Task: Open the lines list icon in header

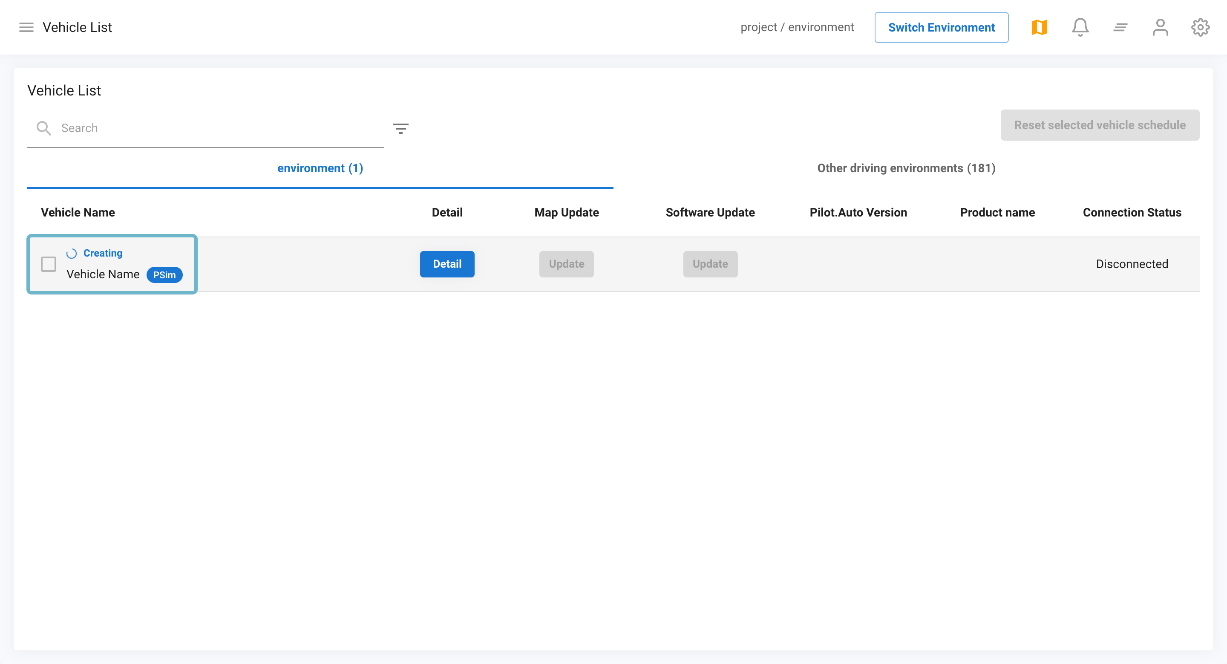Action: [x=1120, y=28]
